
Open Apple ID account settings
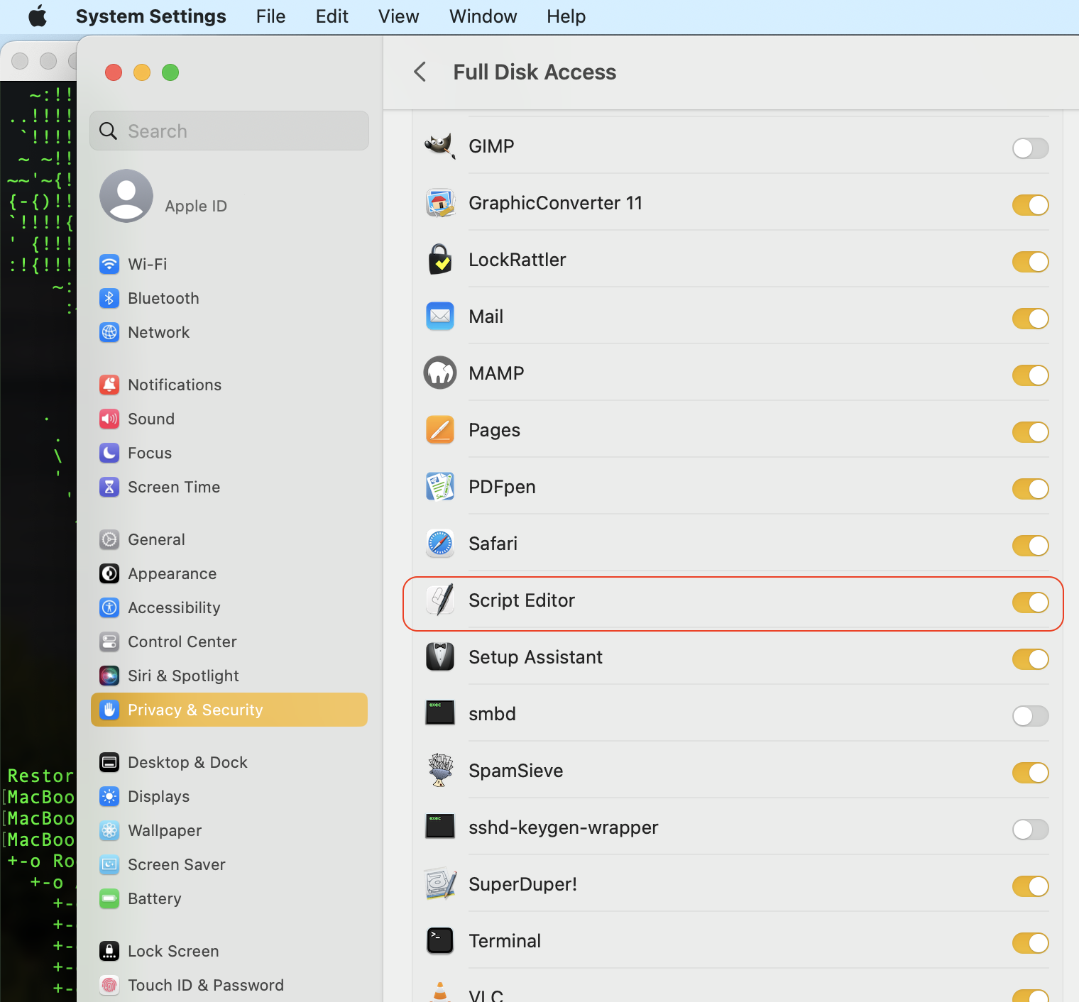click(229, 197)
